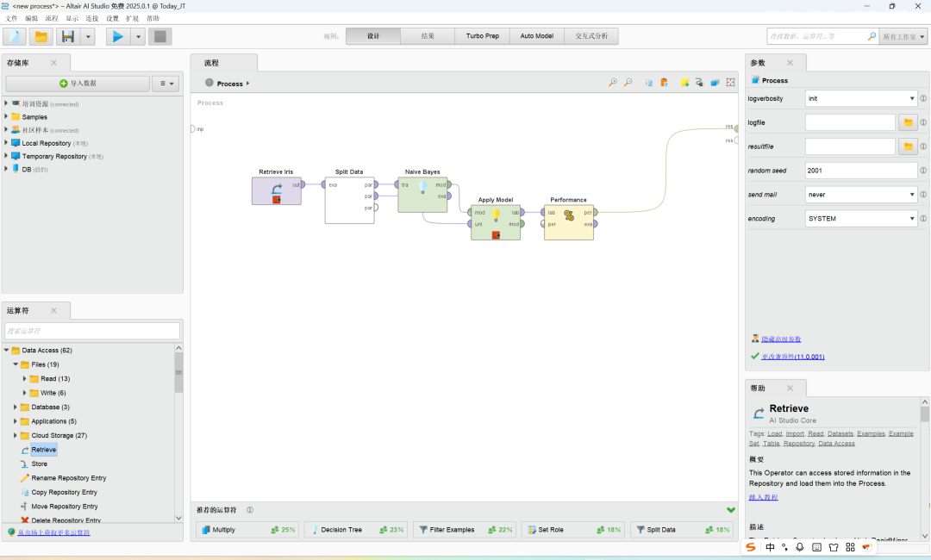Switch to the Auto Model view

pyautogui.click(x=537, y=36)
